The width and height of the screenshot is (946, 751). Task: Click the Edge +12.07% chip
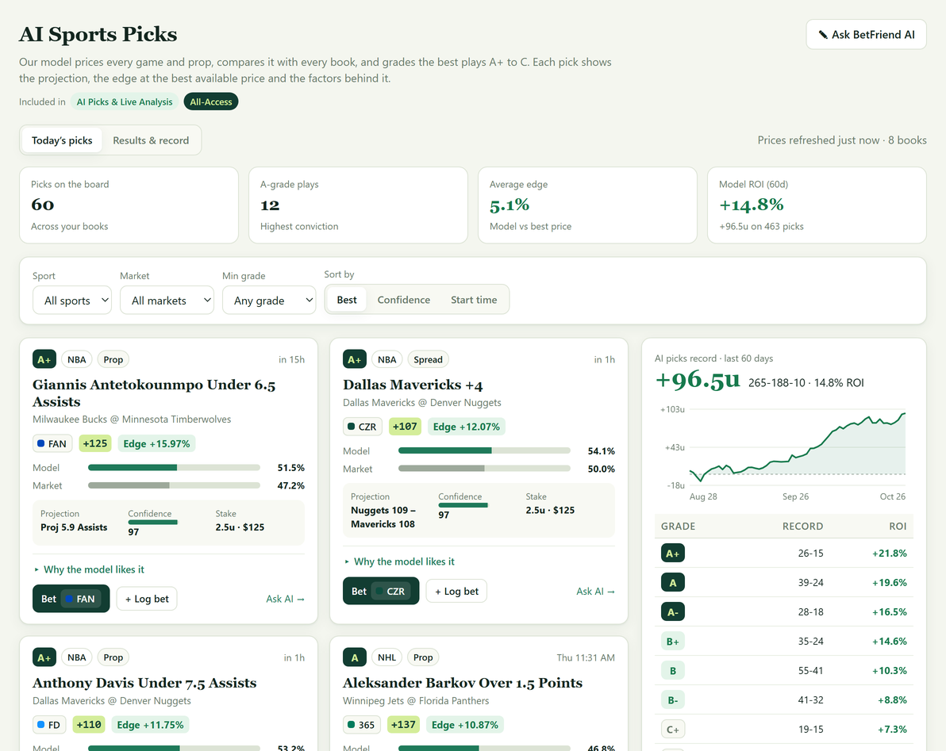click(467, 427)
